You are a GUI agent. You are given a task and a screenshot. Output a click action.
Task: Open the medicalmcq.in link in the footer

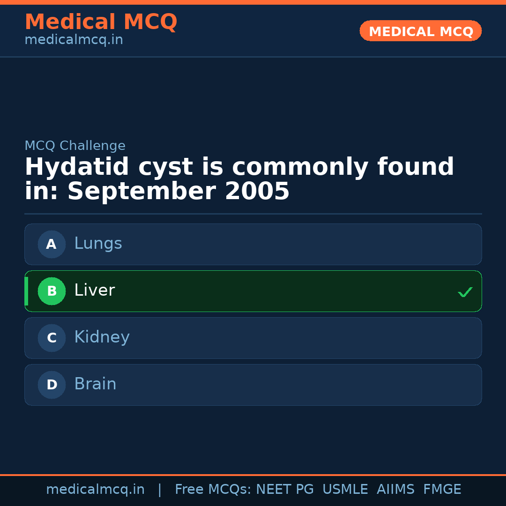(x=95, y=490)
